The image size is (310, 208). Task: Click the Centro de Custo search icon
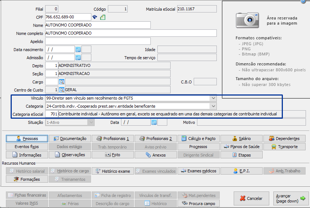(62, 90)
